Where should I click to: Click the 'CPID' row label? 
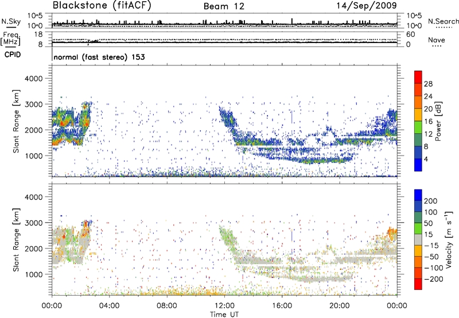coord(13,55)
